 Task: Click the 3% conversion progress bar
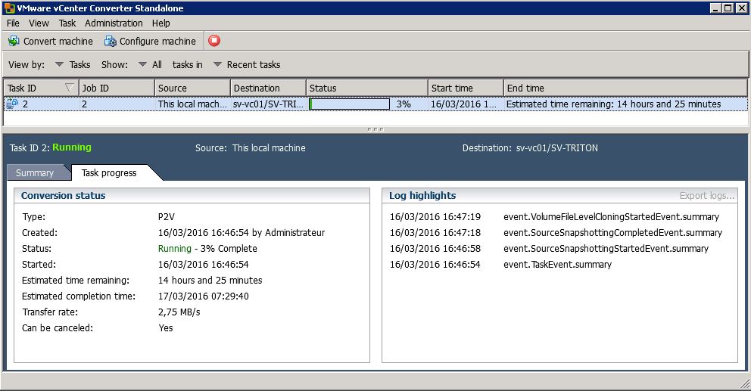click(x=349, y=104)
